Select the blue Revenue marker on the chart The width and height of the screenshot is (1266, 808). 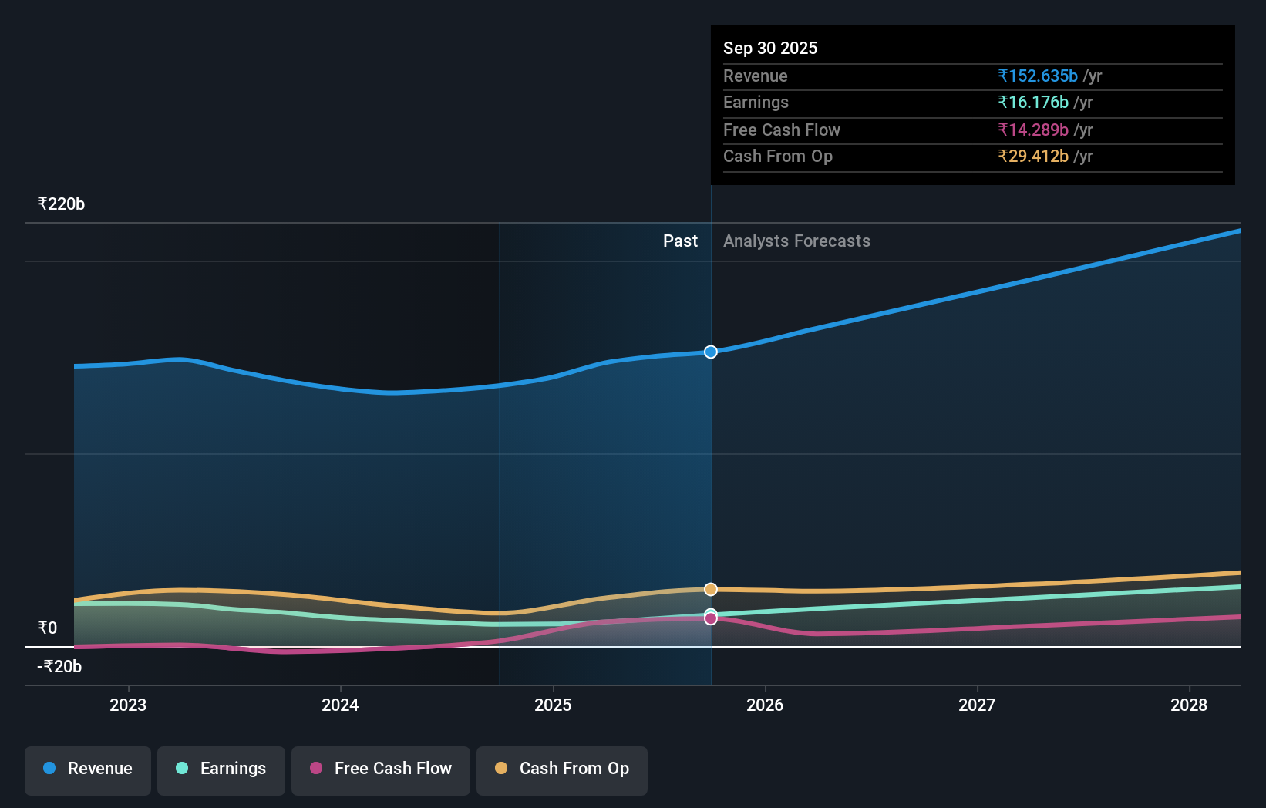pos(711,352)
